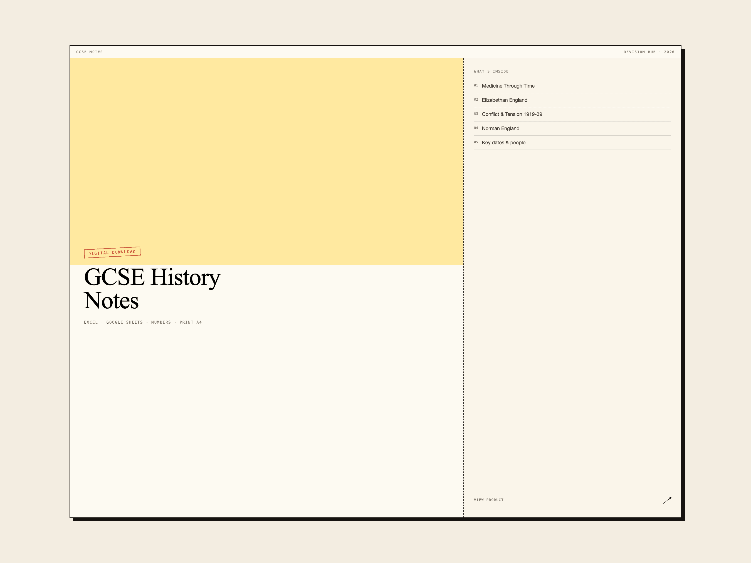
Task: Select Key dates & people item
Action: [x=572, y=143]
